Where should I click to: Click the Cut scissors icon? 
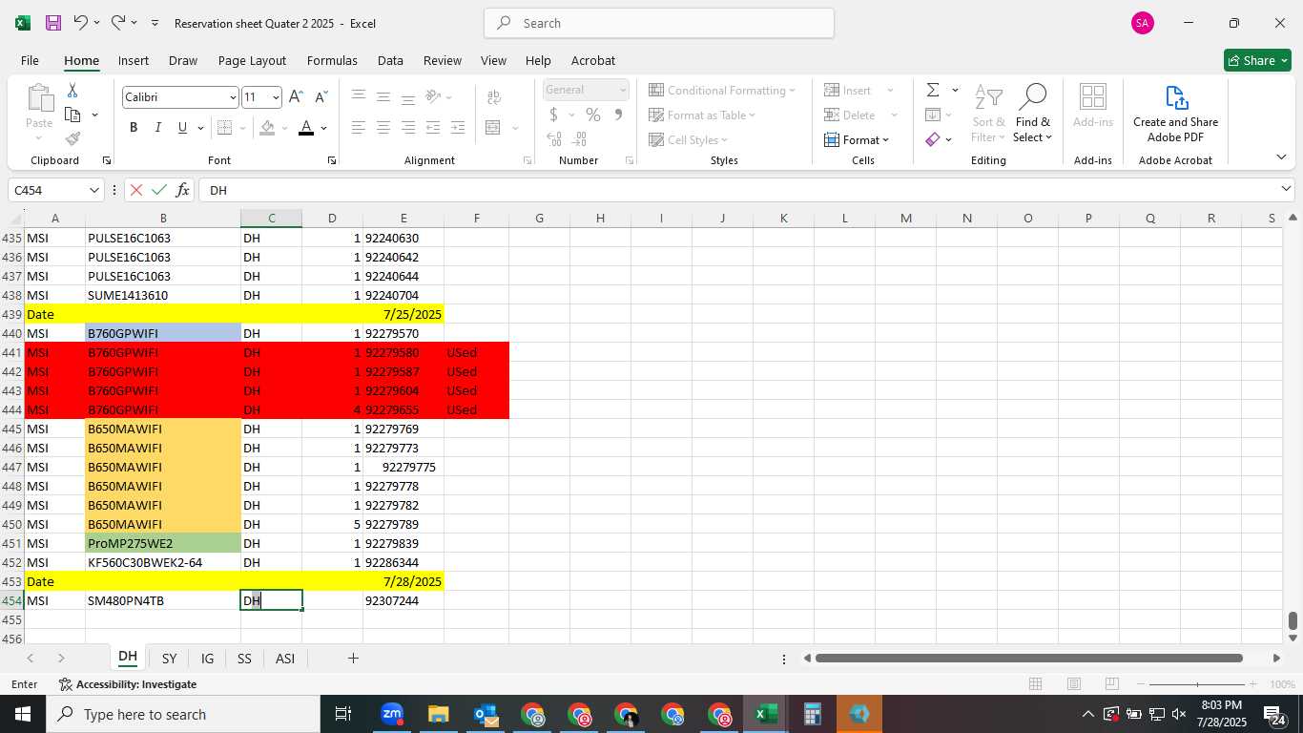point(72,91)
